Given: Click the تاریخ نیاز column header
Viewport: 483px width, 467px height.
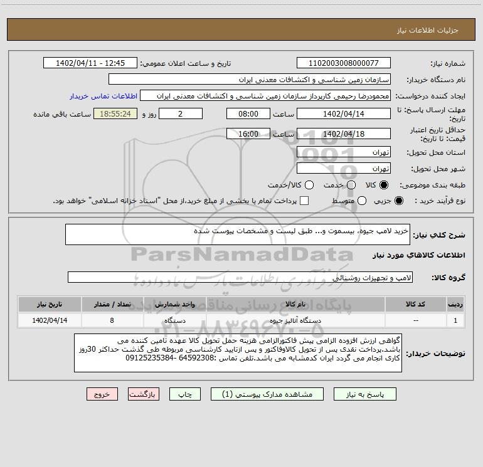Looking at the screenshot, I should click(50, 304).
